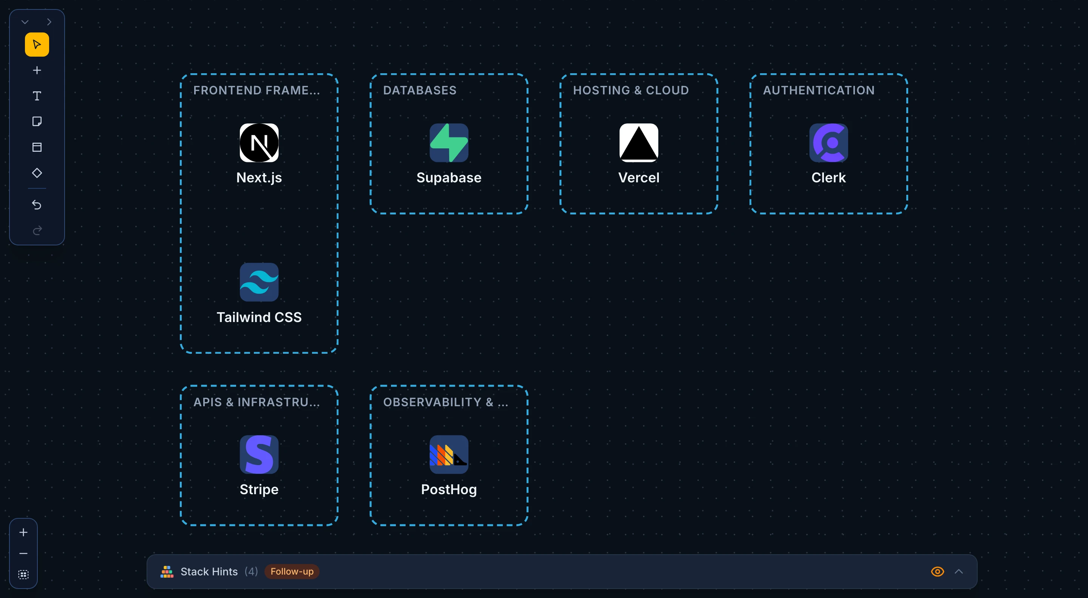Select the frame/container tool
This screenshot has height=598, width=1088.
pos(37,147)
